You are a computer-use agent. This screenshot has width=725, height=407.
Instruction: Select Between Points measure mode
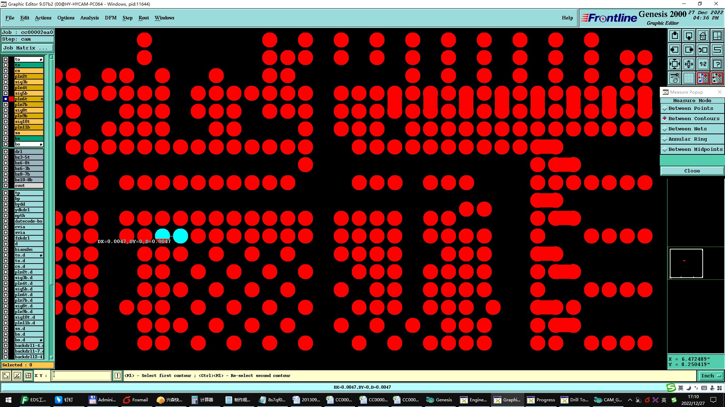[x=692, y=108]
